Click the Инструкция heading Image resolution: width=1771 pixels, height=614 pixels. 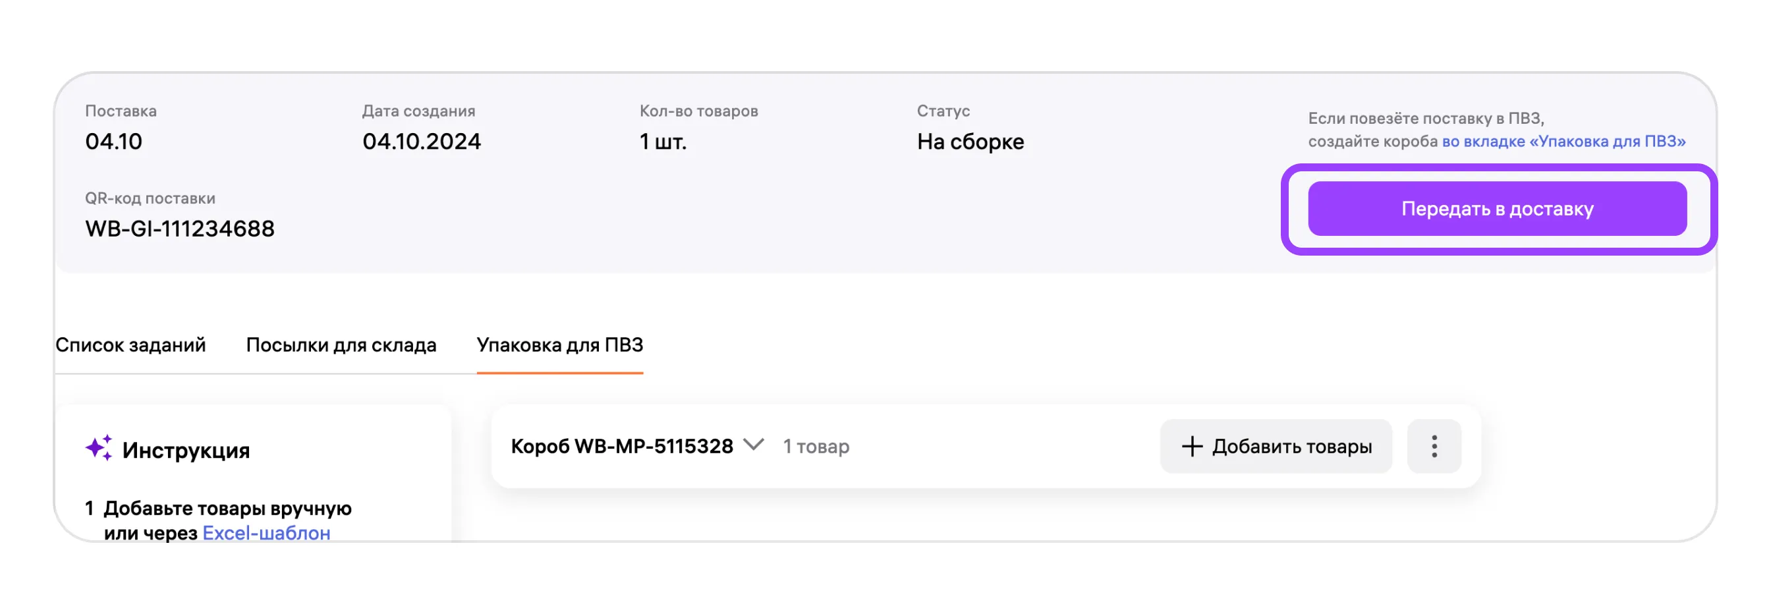pos(186,451)
